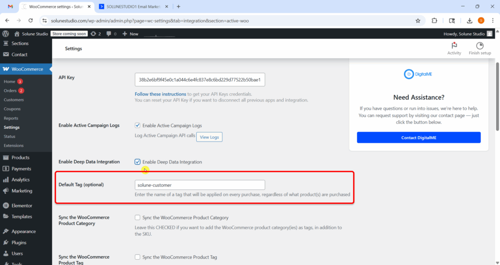Open WooCommerce Customers
The height and width of the screenshot is (265, 500).
pos(14,100)
